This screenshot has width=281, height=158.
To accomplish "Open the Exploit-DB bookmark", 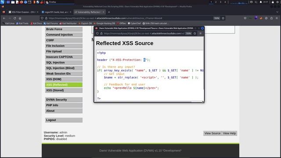I will point(85,23).
